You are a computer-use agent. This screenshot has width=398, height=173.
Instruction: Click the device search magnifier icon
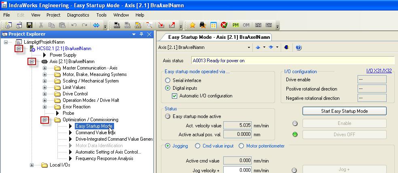(149, 25)
